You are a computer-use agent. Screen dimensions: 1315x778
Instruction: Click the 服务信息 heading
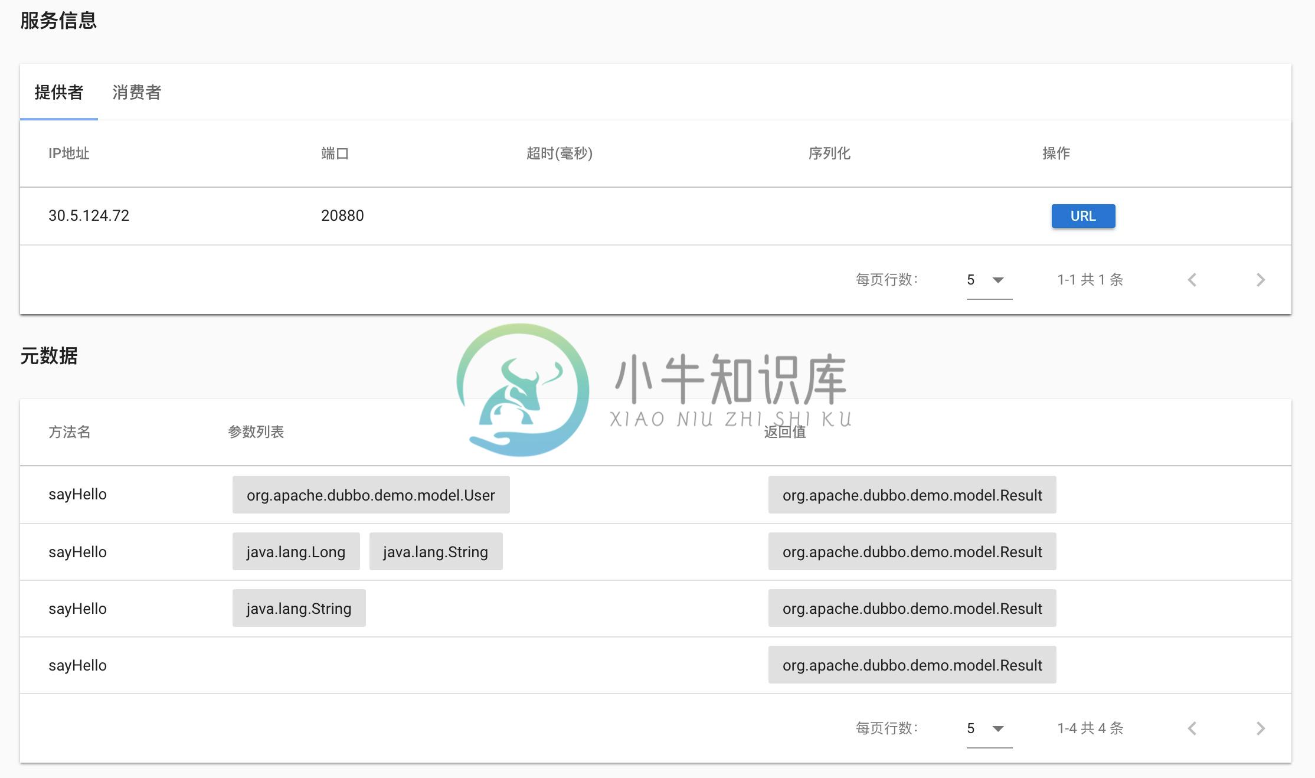tap(58, 21)
